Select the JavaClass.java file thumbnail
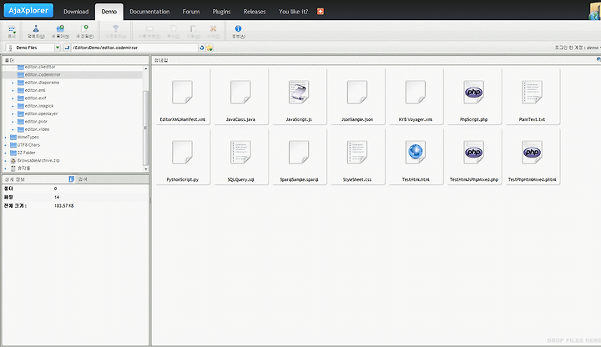The height and width of the screenshot is (347, 601). [240, 97]
